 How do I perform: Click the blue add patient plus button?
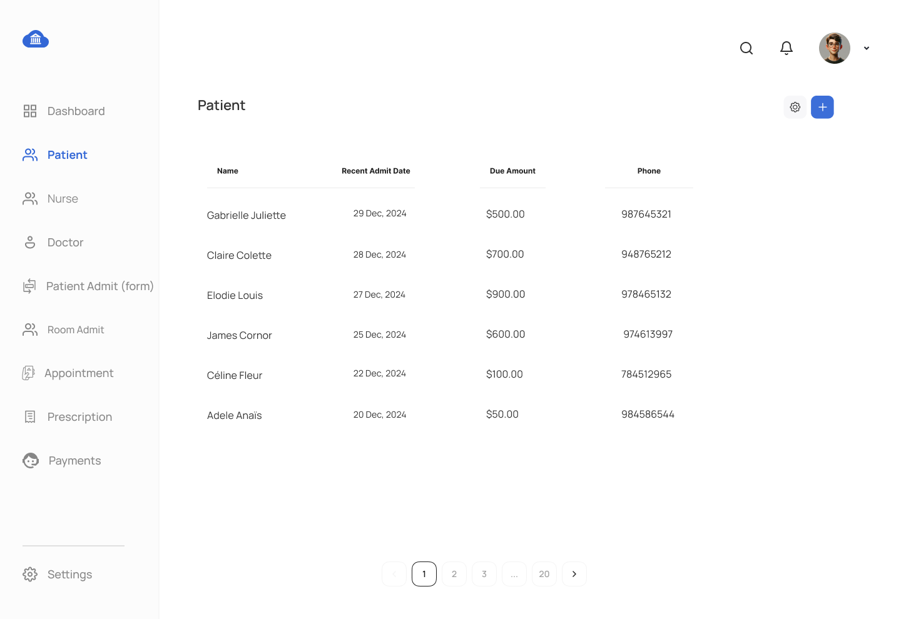click(822, 107)
